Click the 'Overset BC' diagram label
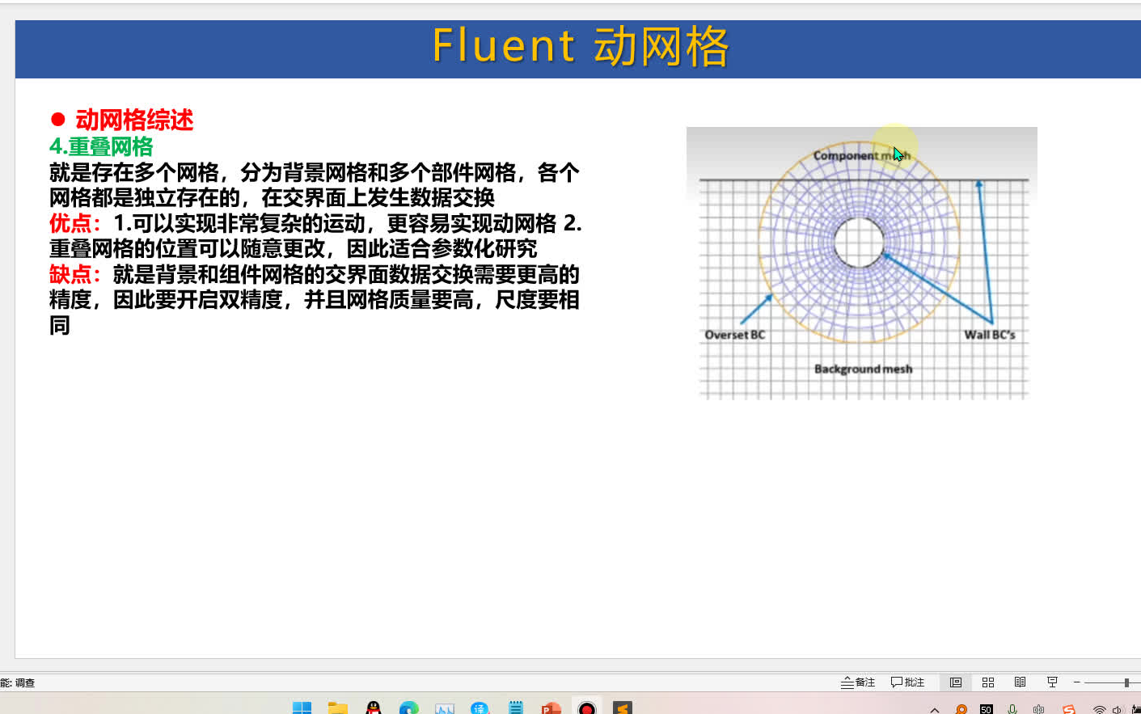Viewport: 1141px width, 714px height. (x=734, y=335)
